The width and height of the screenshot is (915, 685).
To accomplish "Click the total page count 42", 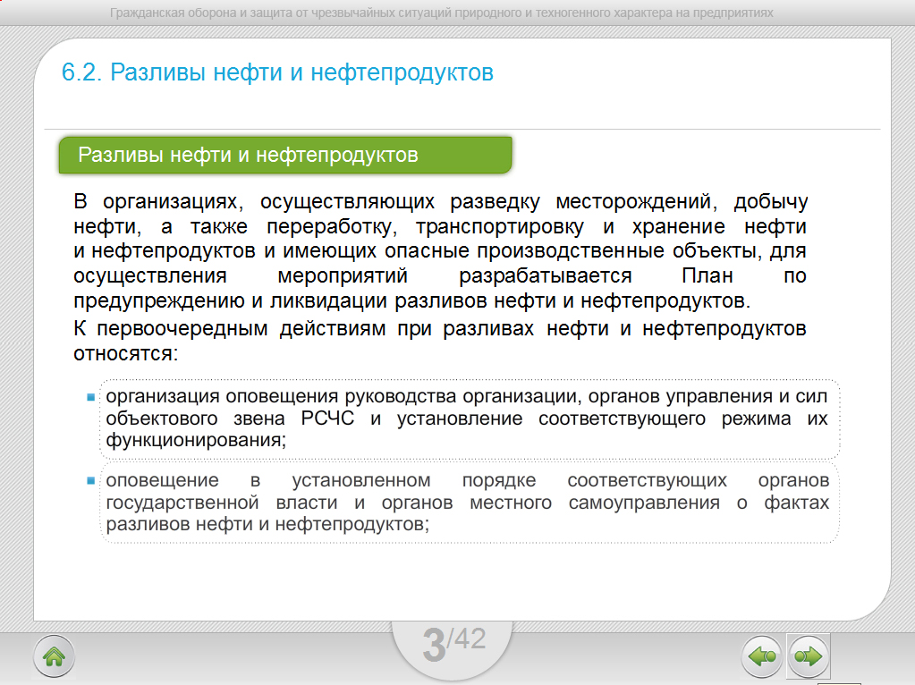I will coord(470,638).
